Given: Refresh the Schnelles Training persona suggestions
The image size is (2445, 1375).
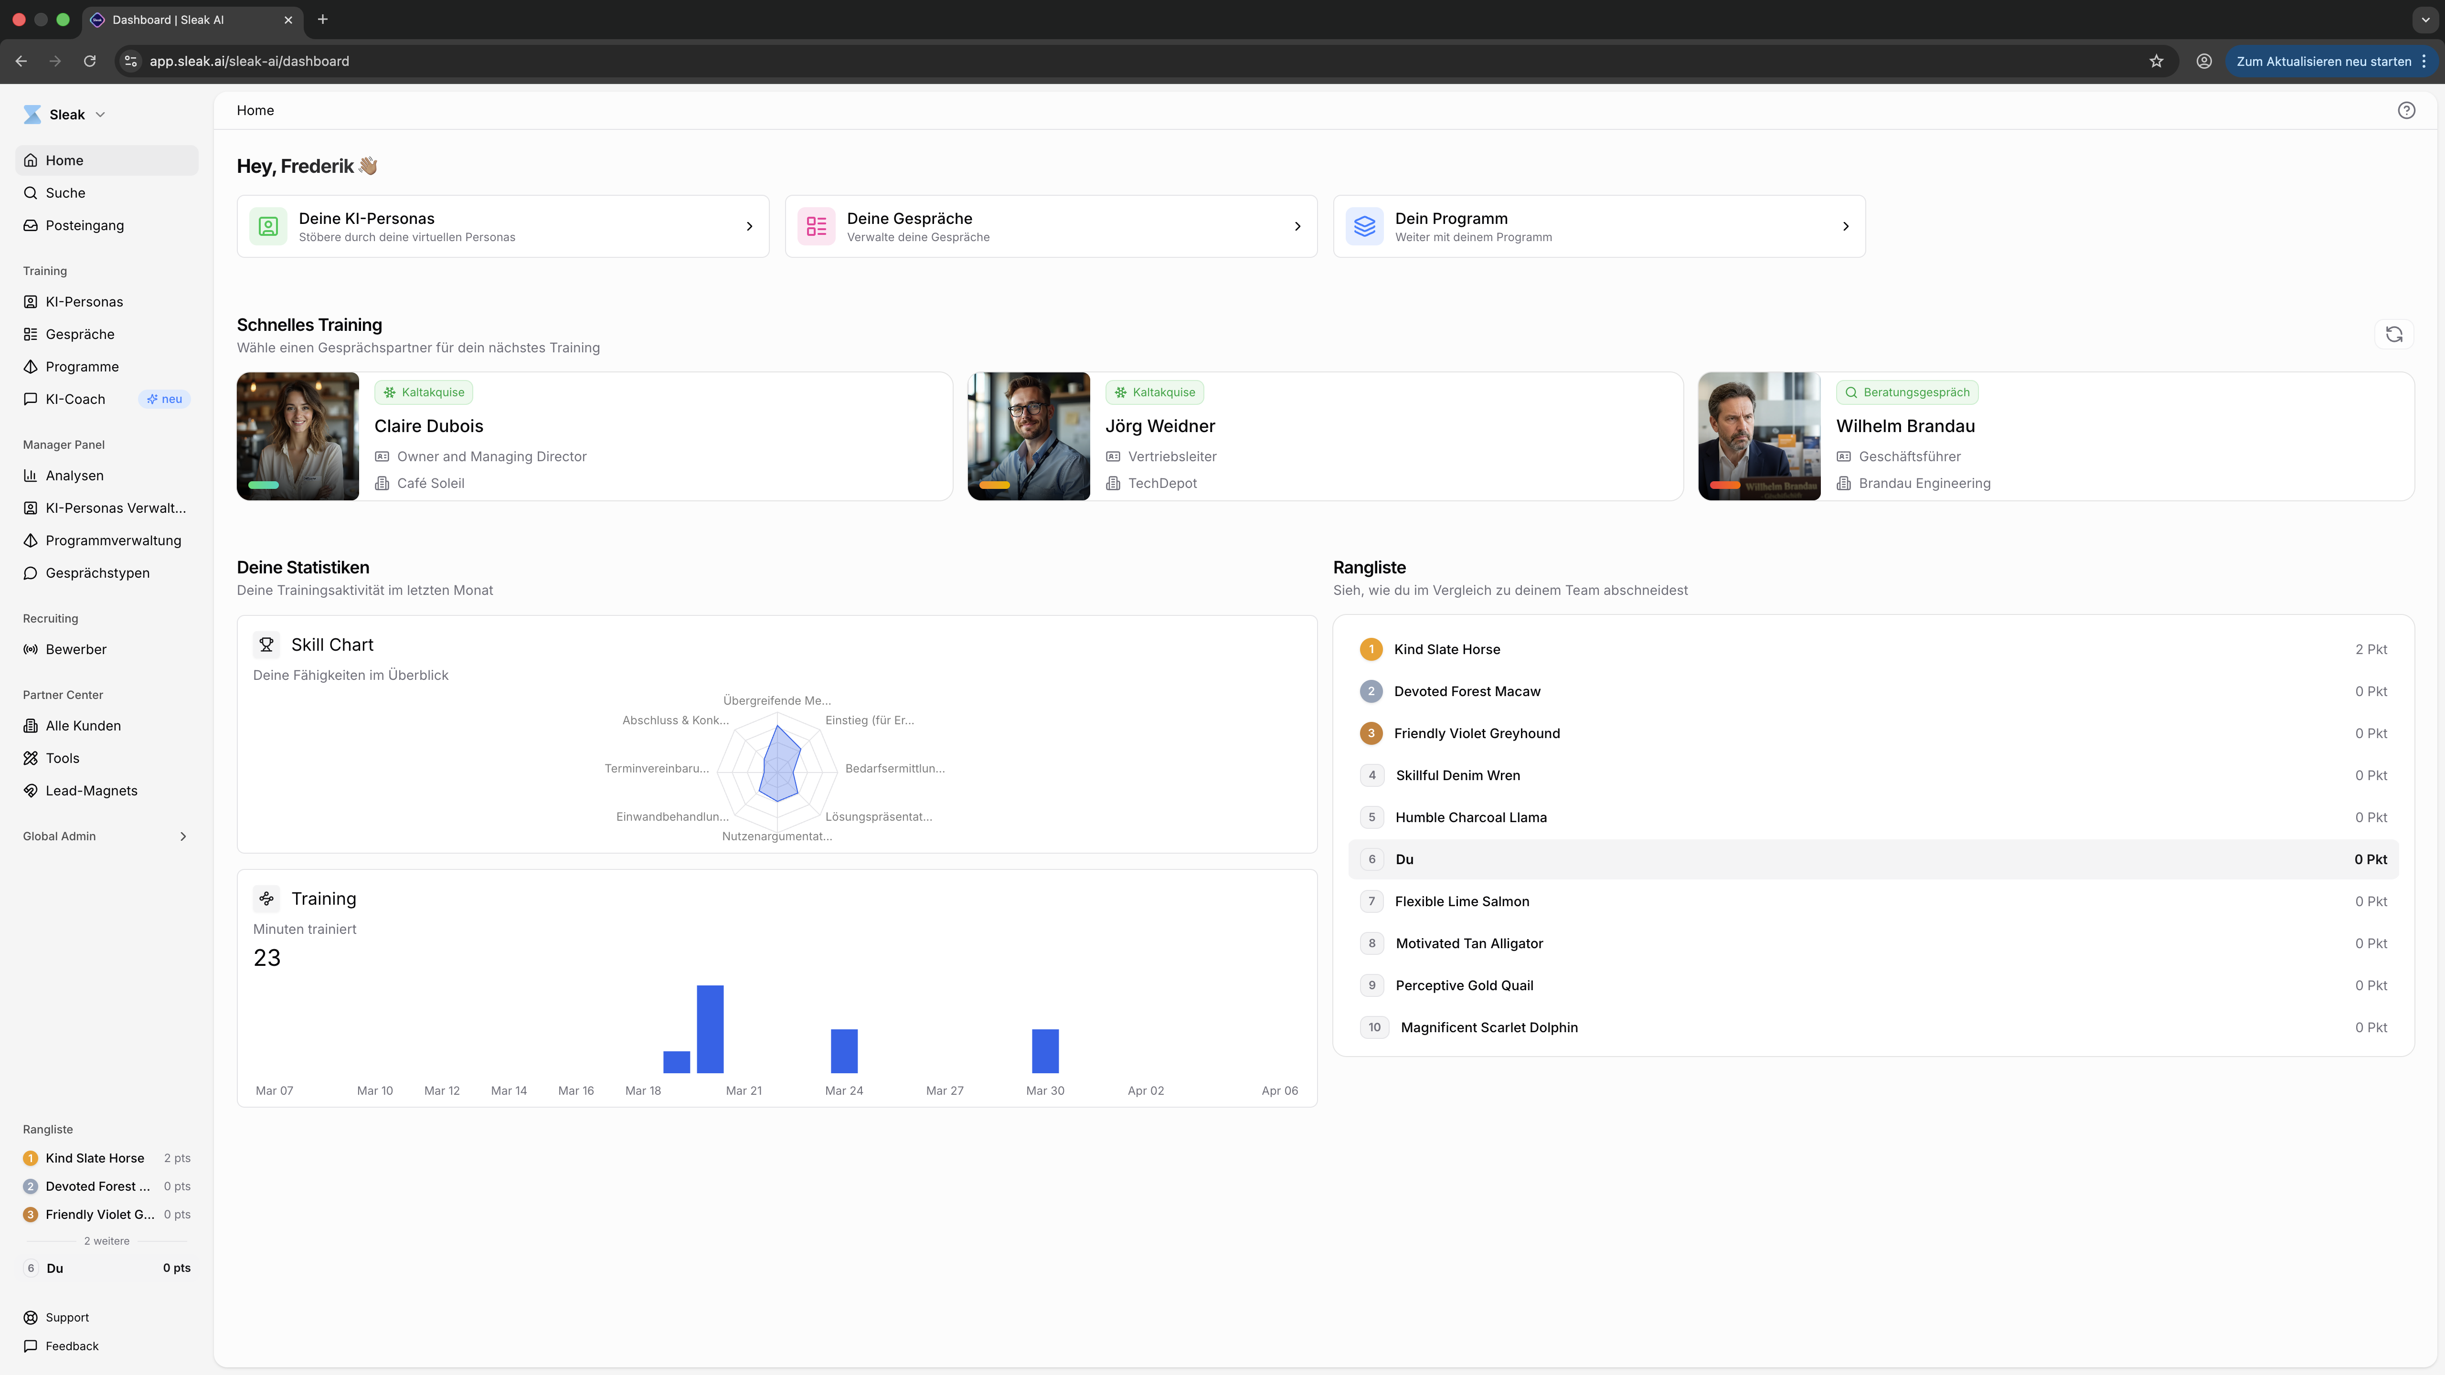Looking at the screenshot, I should coord(2394,334).
